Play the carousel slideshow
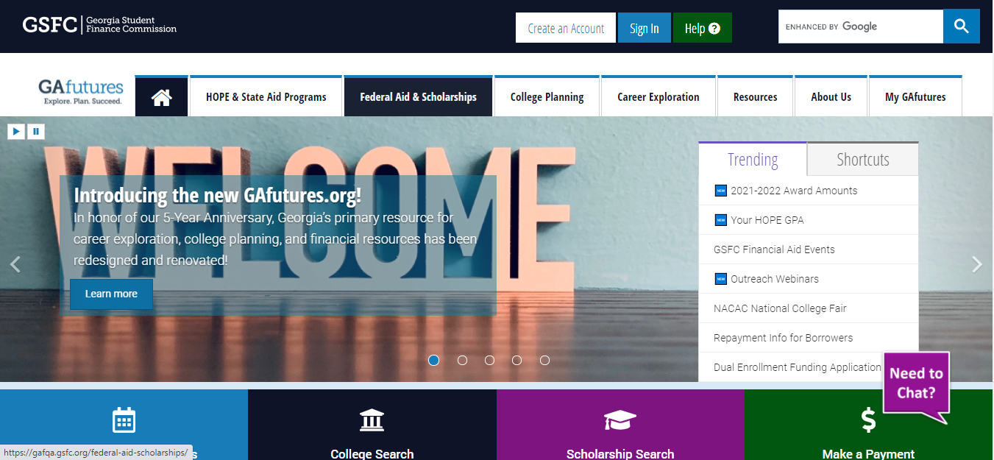 pos(16,132)
